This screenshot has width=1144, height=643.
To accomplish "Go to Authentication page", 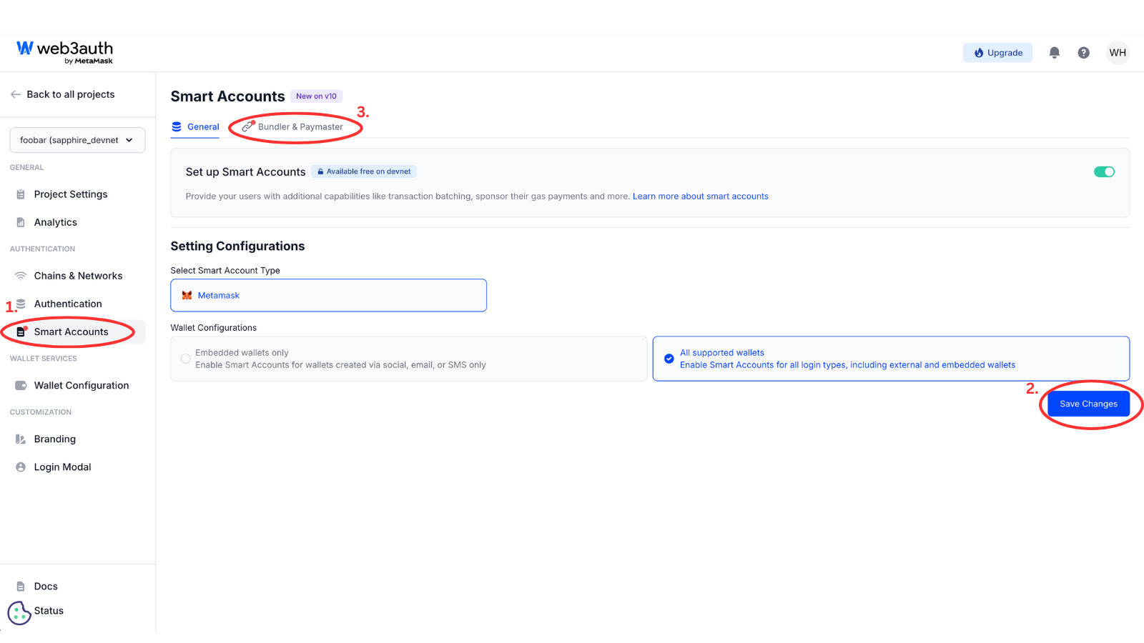I will [68, 304].
